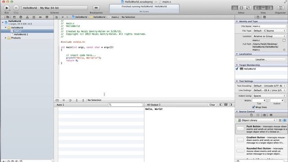Screen dimensions: 288x162
Task: Click the Step Into debug icon
Action: coord(76,100)
